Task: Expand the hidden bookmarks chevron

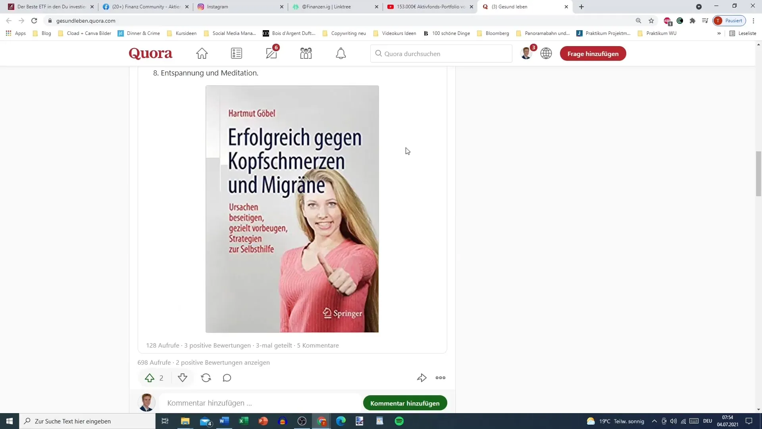Action: [719, 33]
